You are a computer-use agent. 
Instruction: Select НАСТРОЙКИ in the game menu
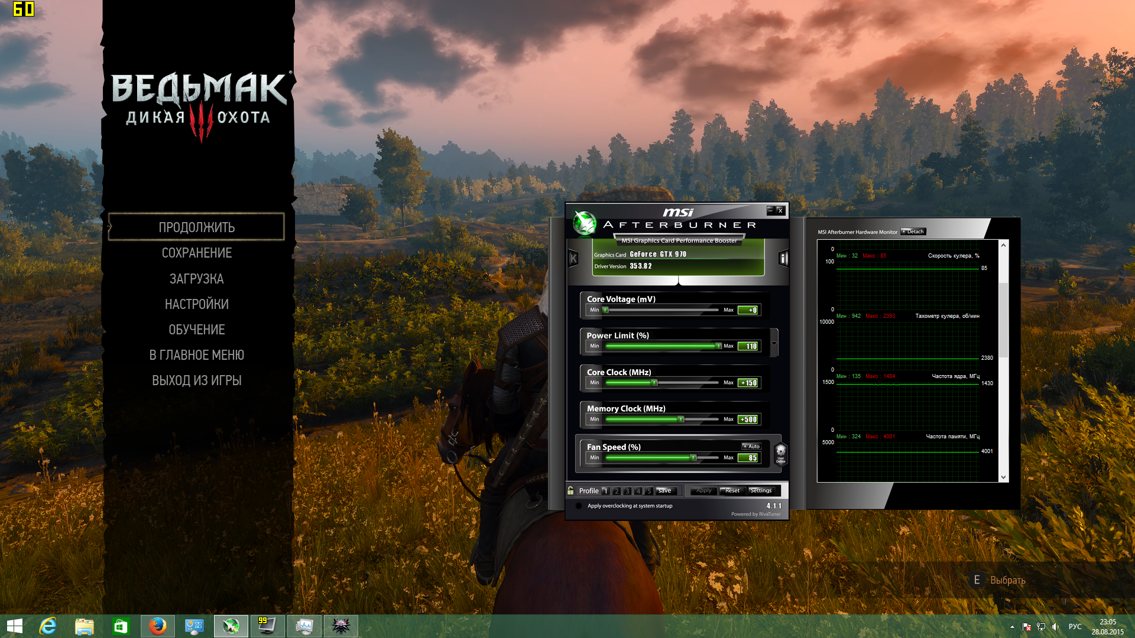tap(196, 304)
